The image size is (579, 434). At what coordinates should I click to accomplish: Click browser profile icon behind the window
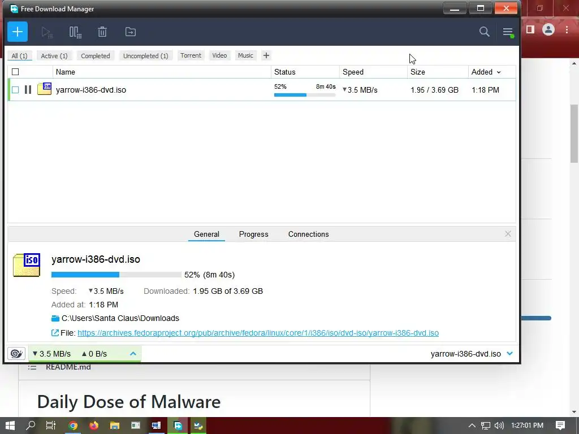pyautogui.click(x=548, y=29)
